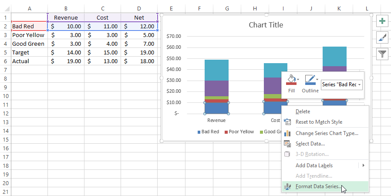Screen dimensions: 391x196
Task: Expand the Fill color dropdown arrow
Action: point(298,80)
